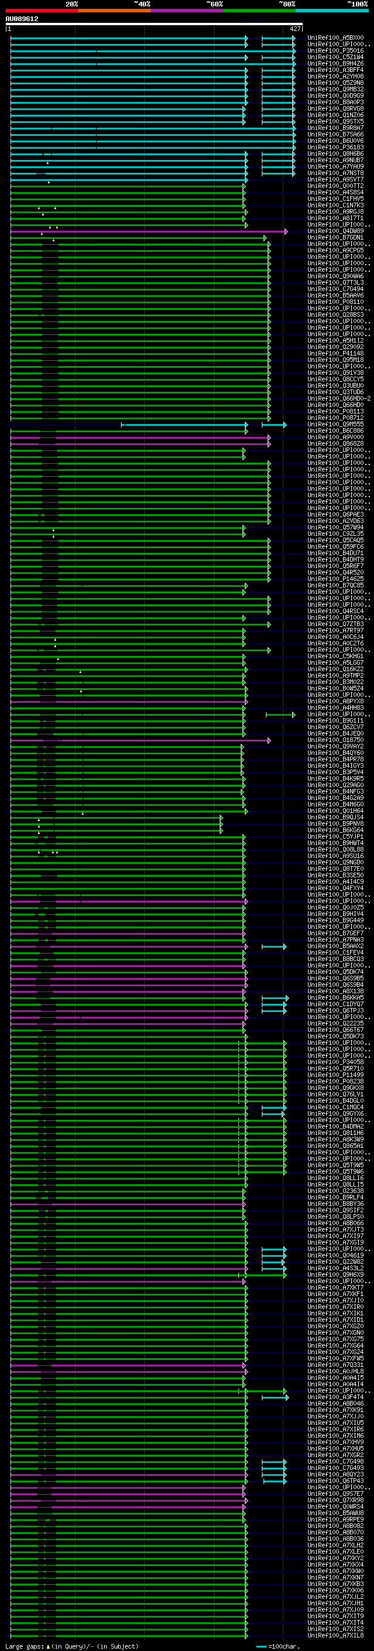Open hit UniRef100_B9R8A7

click(x=335, y=128)
